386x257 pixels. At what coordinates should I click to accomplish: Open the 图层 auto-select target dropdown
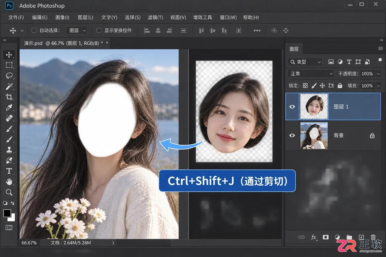[x=77, y=31]
